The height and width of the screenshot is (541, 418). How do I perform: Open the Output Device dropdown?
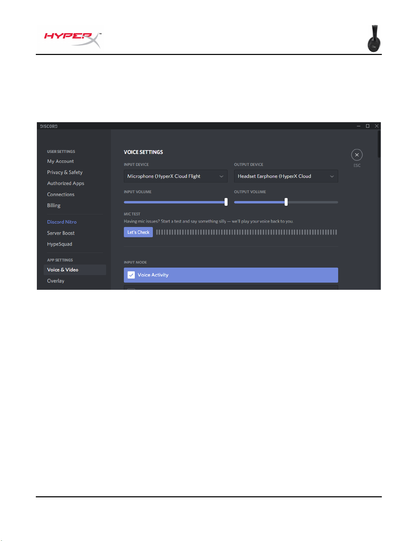286,176
